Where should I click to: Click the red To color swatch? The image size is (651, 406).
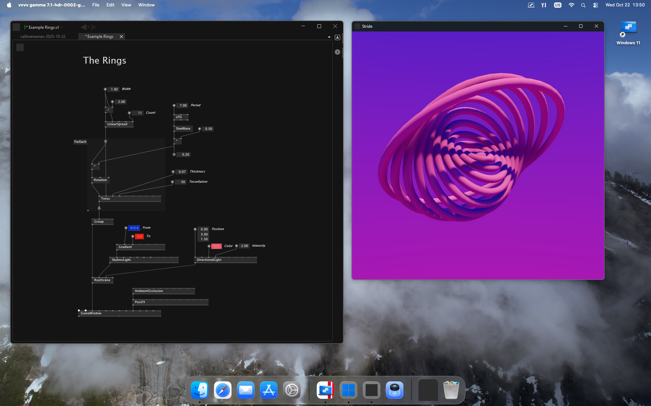point(139,236)
